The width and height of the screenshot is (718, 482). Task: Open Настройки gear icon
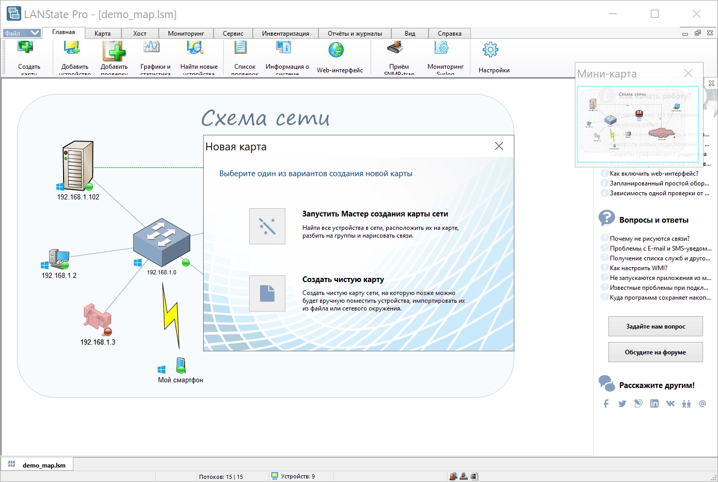[491, 50]
